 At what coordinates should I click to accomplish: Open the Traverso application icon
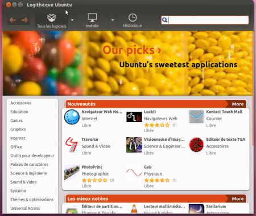point(72,145)
